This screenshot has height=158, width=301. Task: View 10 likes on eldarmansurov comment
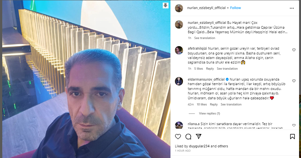pos(202,104)
